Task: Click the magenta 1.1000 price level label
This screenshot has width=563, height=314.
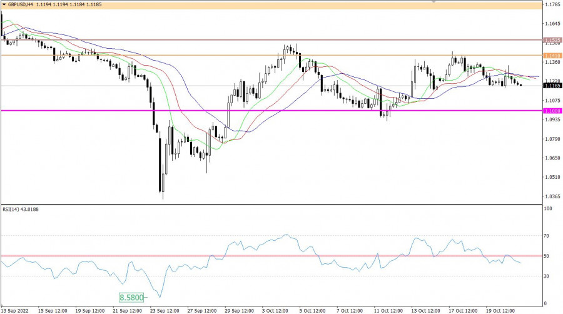Action: coord(551,111)
